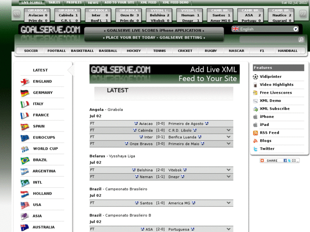Click the XML Subscribe icon

pos(255,109)
